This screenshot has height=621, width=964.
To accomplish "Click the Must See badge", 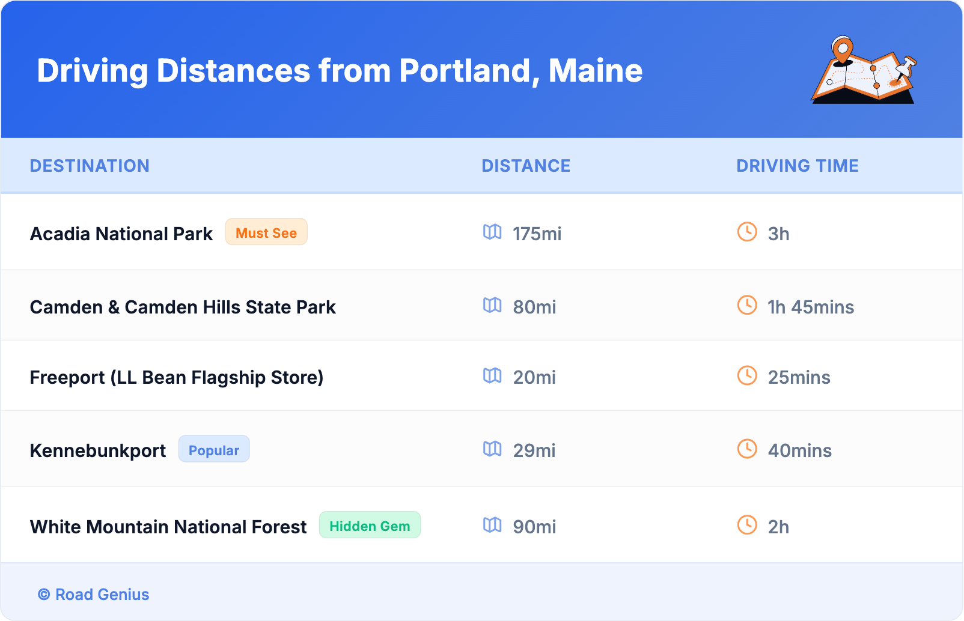I will point(266,232).
